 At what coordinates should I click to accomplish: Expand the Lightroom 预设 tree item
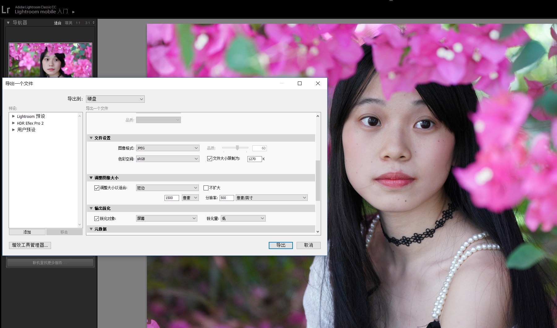13,116
